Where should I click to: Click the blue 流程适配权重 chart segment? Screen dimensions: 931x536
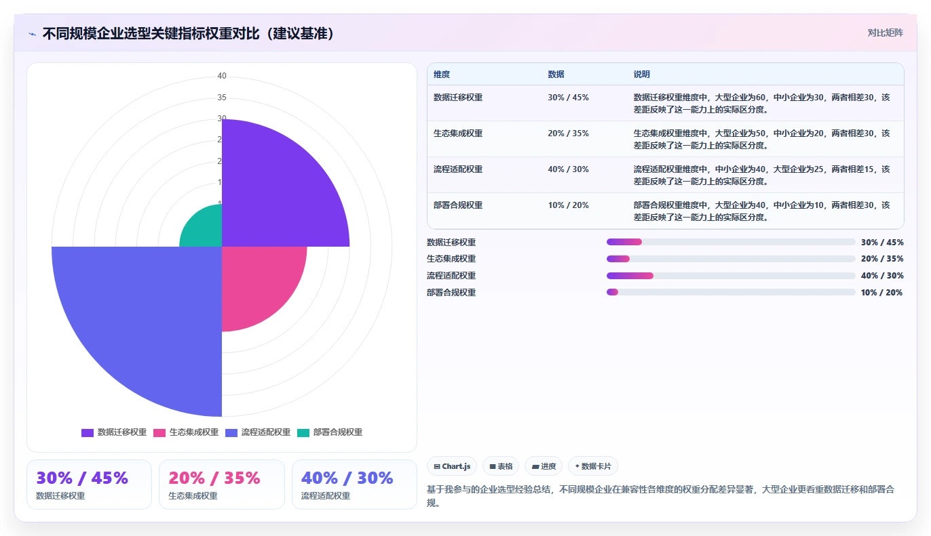(149, 318)
